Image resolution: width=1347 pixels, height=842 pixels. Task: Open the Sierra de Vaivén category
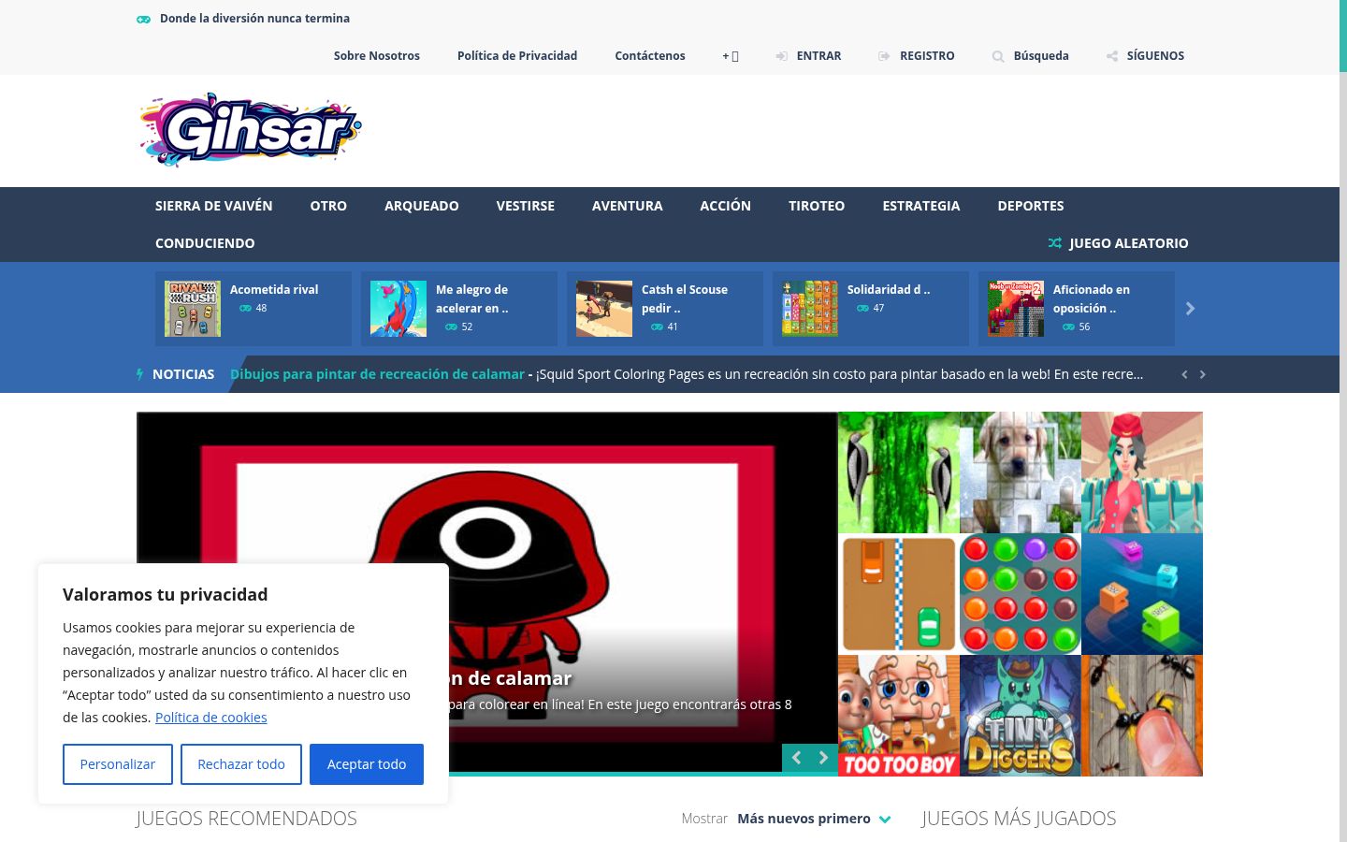click(x=214, y=206)
